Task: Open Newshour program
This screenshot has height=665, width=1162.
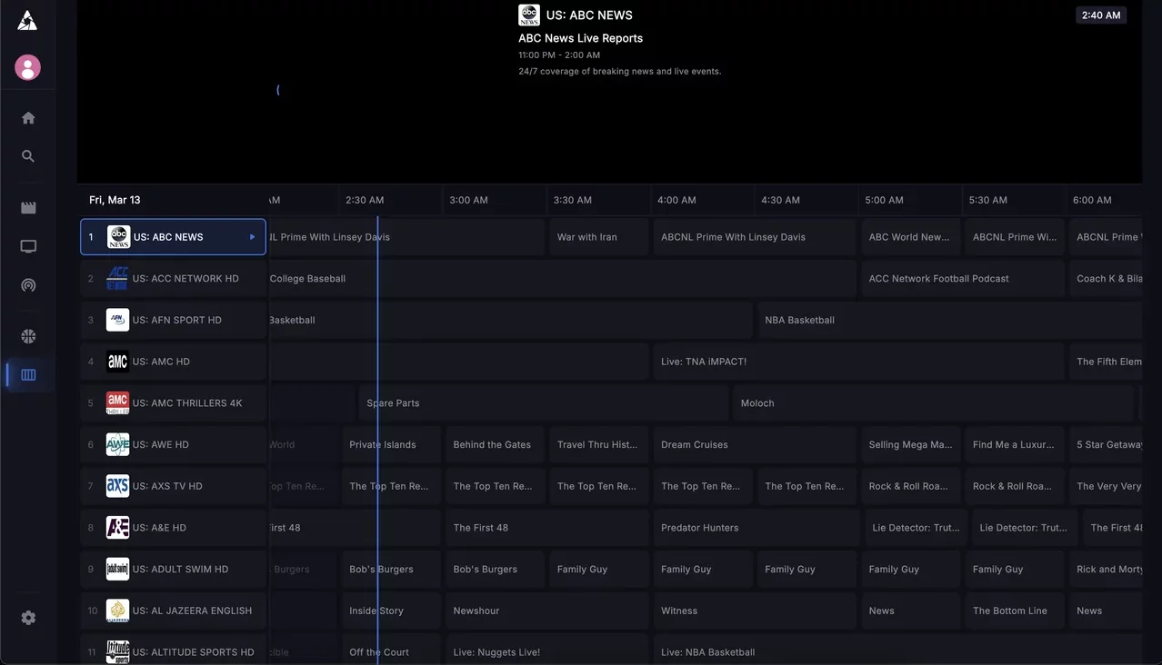Action: coord(547,610)
